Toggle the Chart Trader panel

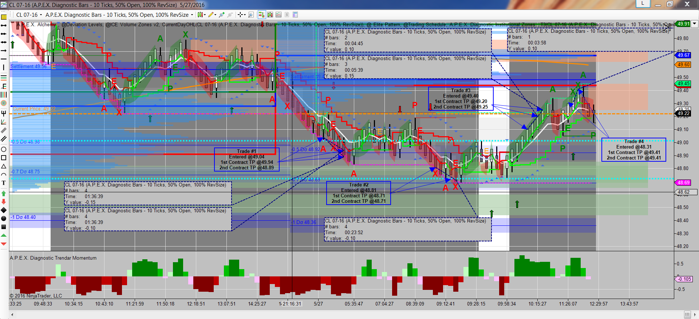261,15
